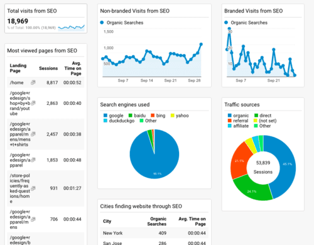Viewport: 314px width, 245px height.
Task: Click direct green legend swatch in Traffic sources
Action: tap(256, 116)
